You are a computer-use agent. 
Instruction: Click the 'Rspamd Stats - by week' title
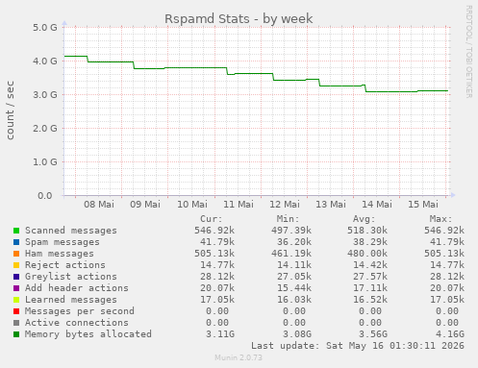pyautogui.click(x=239, y=19)
